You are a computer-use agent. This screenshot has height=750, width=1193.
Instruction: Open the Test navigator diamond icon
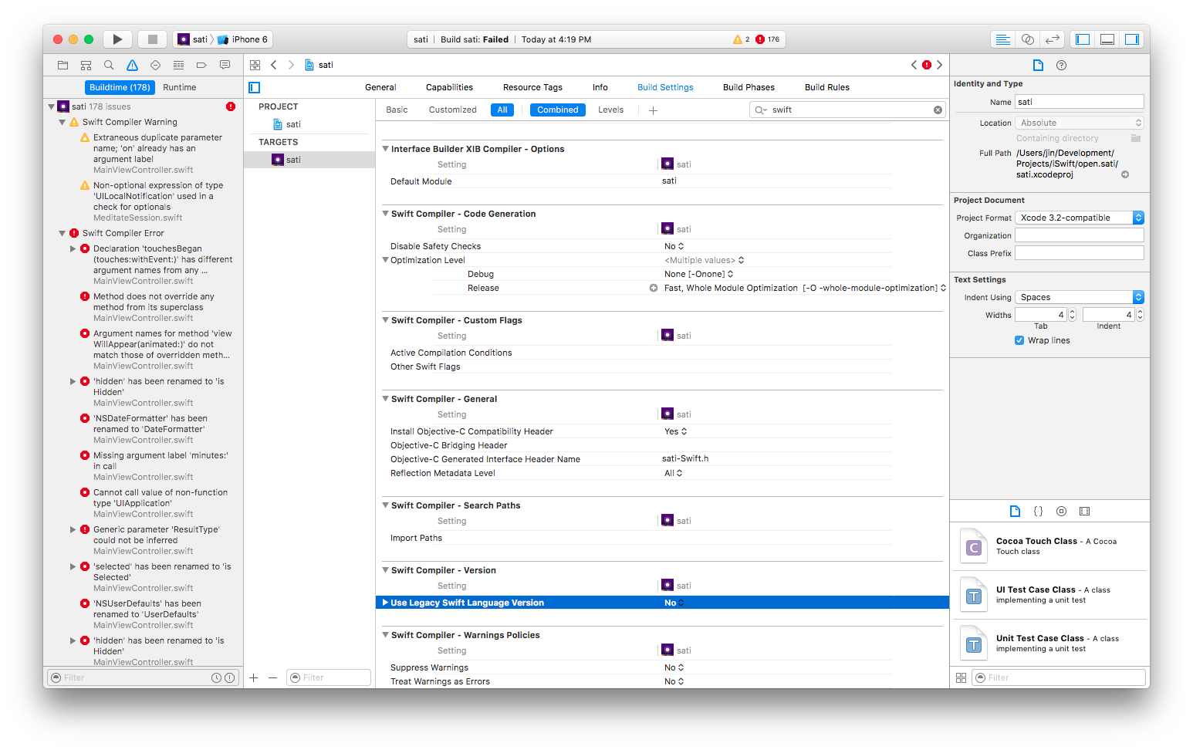155,65
